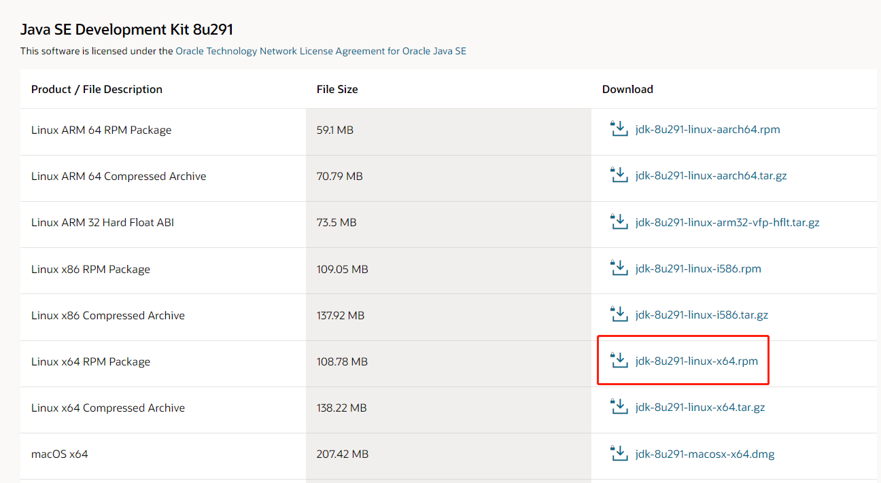Open the Oracle Technology Network License Agreement link
The height and width of the screenshot is (483, 881).
pyautogui.click(x=321, y=50)
